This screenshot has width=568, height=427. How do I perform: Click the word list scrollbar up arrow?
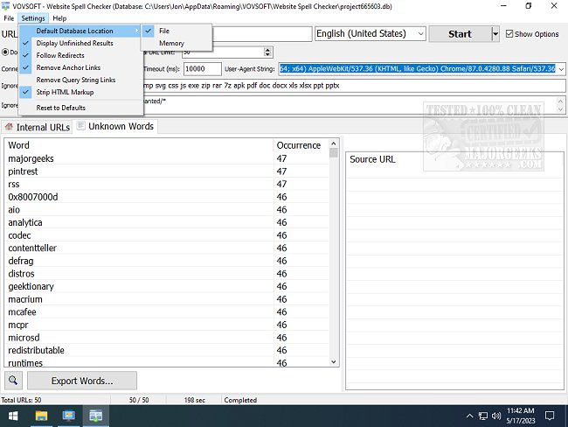tap(333, 143)
